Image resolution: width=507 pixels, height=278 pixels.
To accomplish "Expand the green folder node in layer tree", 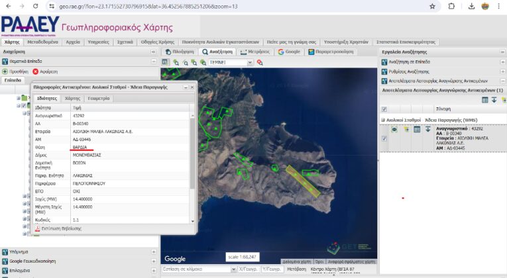I will [19, 98].
